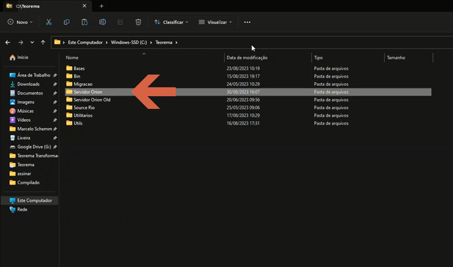The width and height of the screenshot is (453, 267).
Task: Sort by Tamanho column header
Action: (x=396, y=58)
